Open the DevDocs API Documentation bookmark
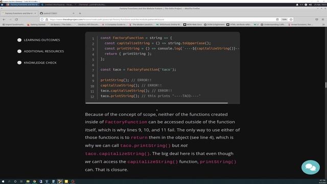 point(87,25)
